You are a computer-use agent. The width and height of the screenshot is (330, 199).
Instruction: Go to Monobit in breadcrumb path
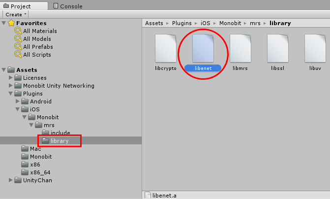(230, 23)
